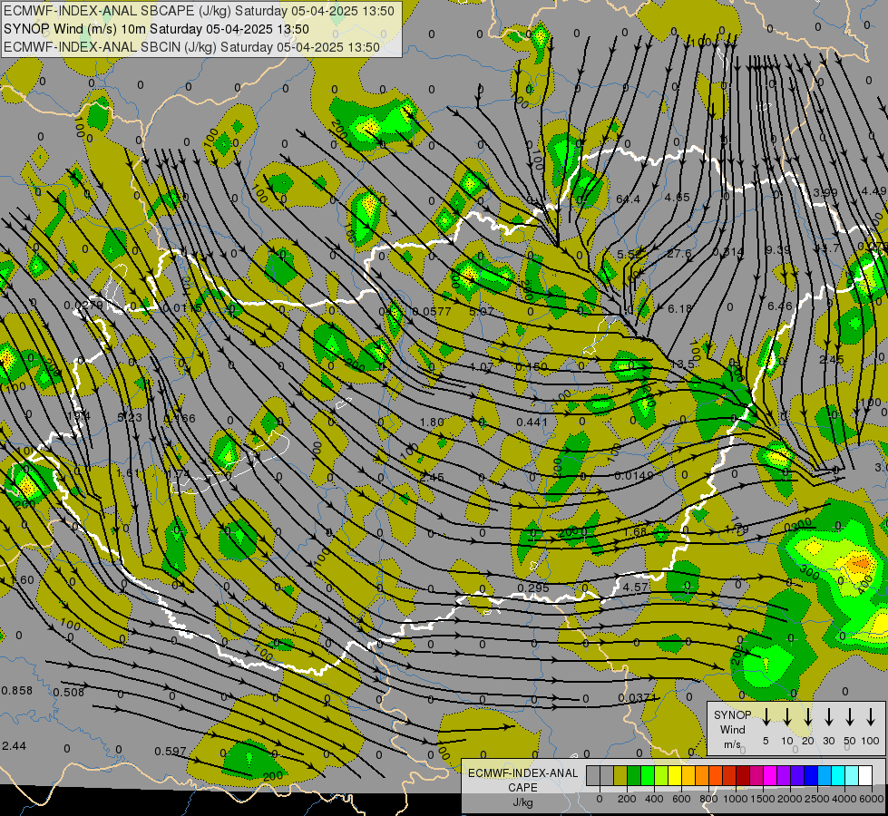Click the 1.80 value on the map
Screen dimensions: 888x816
coord(432,422)
